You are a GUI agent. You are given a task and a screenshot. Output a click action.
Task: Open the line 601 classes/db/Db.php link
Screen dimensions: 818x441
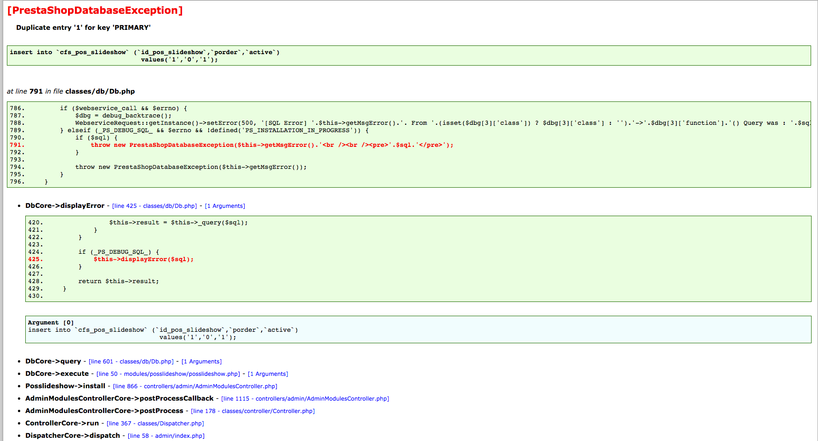(131, 362)
